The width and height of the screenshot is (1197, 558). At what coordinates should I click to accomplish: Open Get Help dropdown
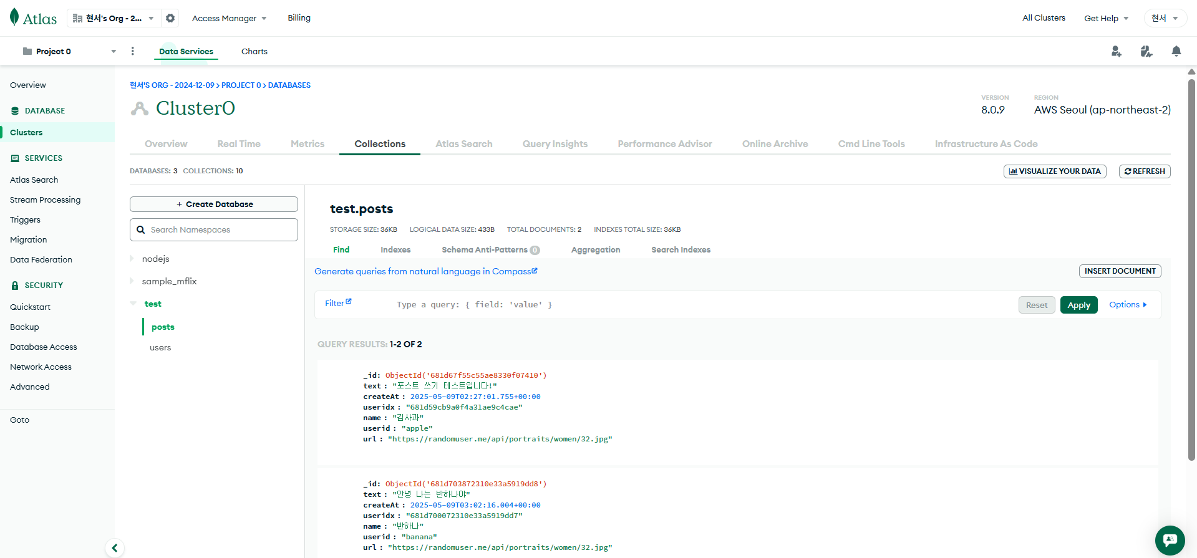pyautogui.click(x=1106, y=18)
